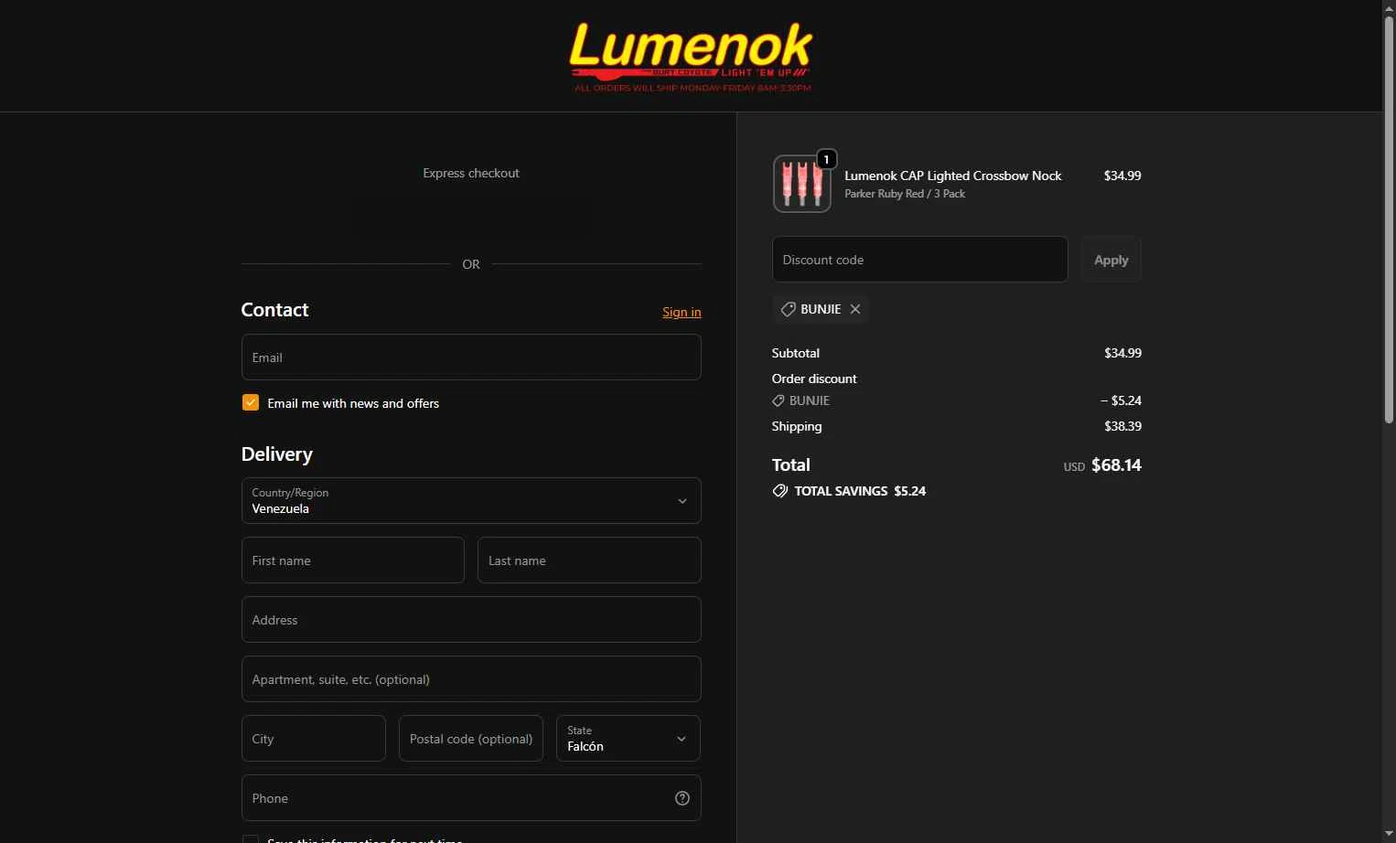1396x843 pixels.
Task: Click the Contact heading
Action: [274, 310]
